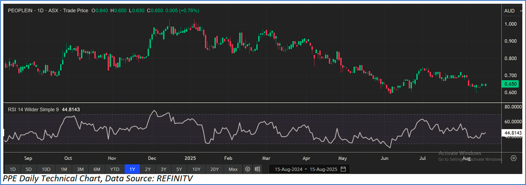Edit the end date 15-Aug-2025

point(322,169)
